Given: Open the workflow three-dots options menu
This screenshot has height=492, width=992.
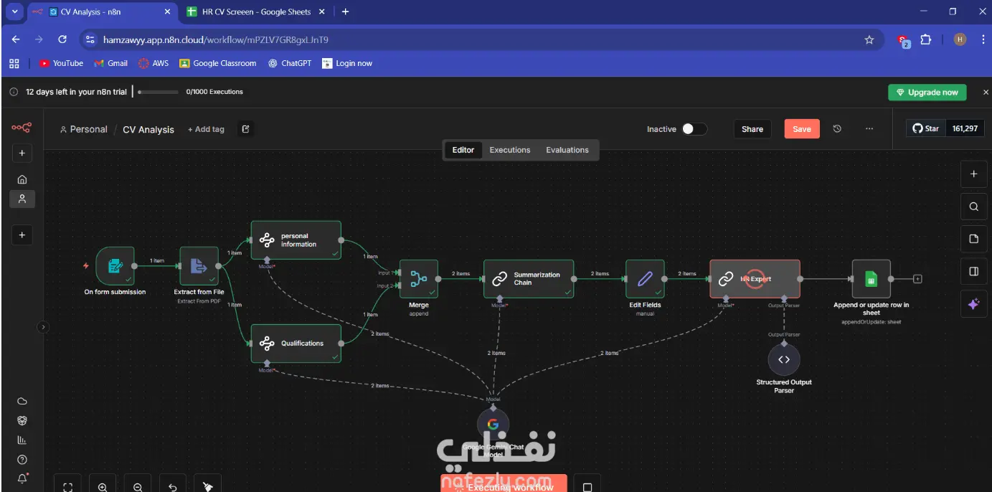Looking at the screenshot, I should 869,129.
